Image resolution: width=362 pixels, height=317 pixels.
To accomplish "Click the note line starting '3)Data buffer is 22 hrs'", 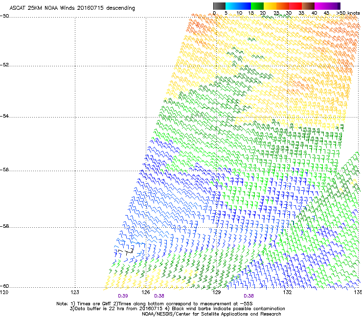I will click(177, 309).
